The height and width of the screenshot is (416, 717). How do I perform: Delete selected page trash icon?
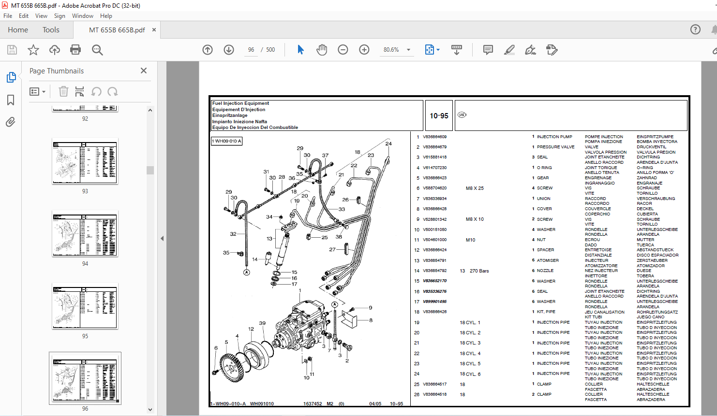[x=63, y=91]
